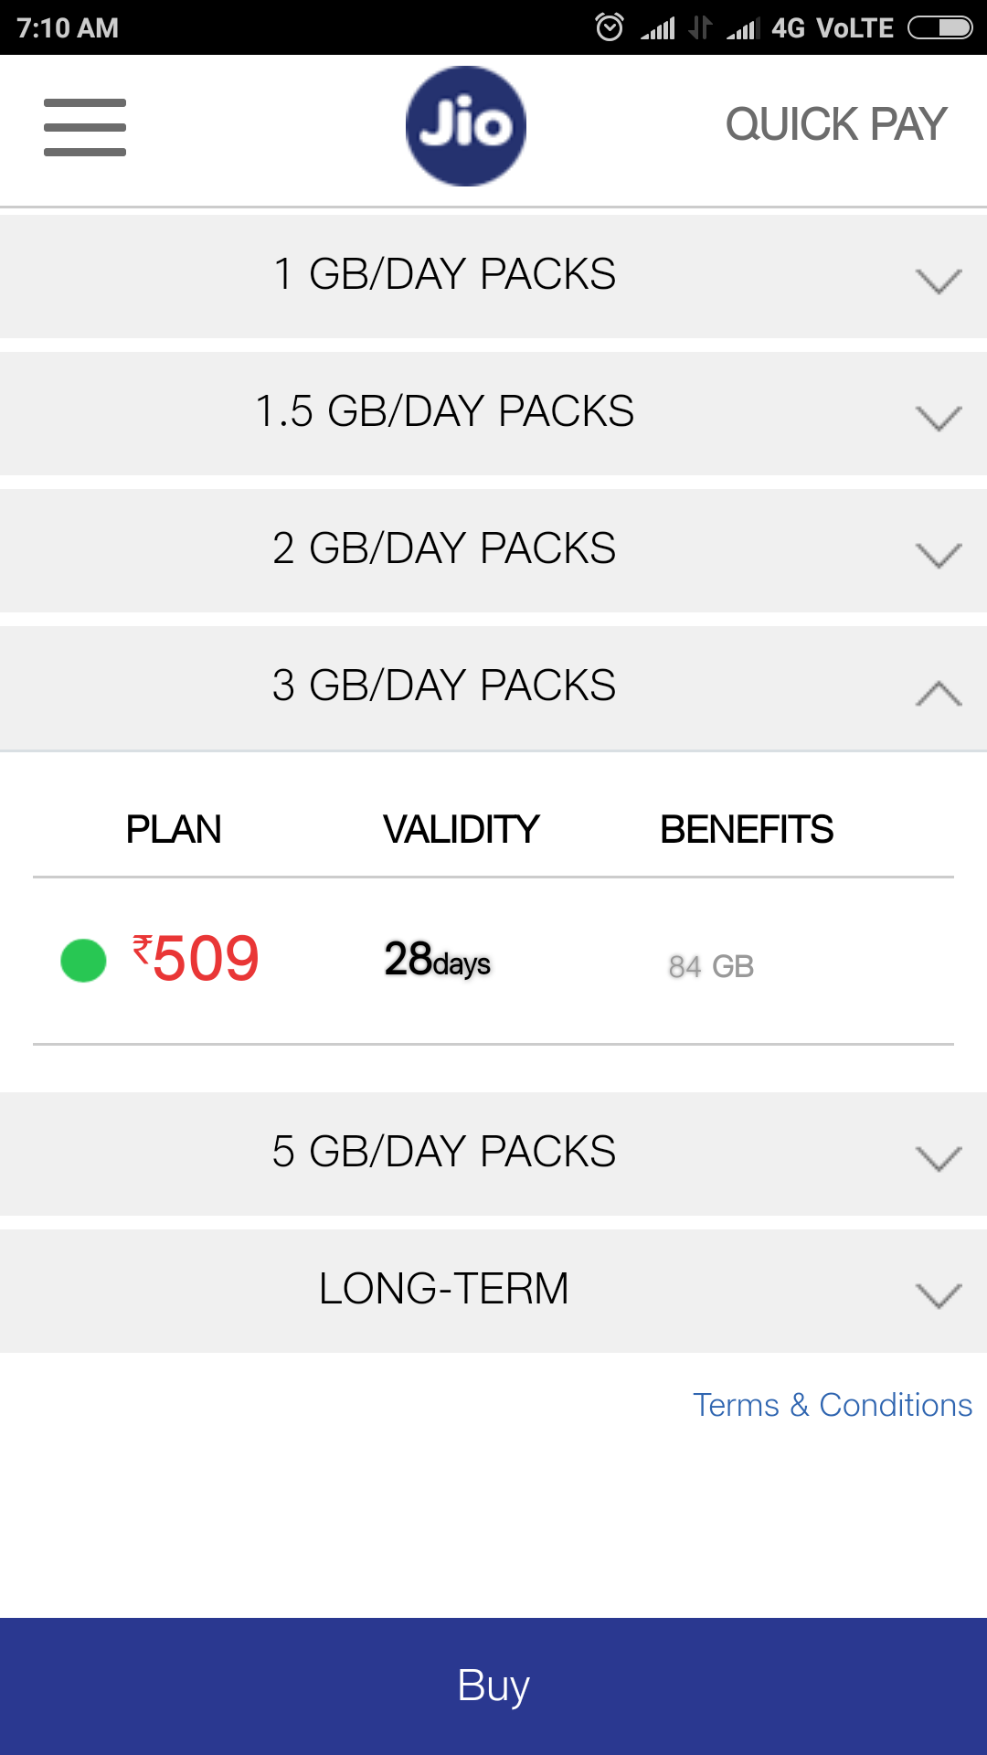Tap the alarm icon in status bar

610,27
